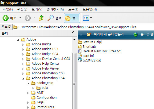154x109 pixels.
Task: Expand the Adobe Bridge CS3 node
Action: click(x=23, y=50)
